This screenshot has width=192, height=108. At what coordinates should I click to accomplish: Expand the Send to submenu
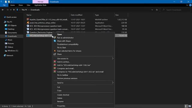coord(83,83)
